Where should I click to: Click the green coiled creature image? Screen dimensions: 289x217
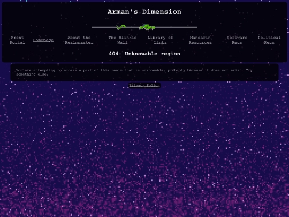[147, 27]
